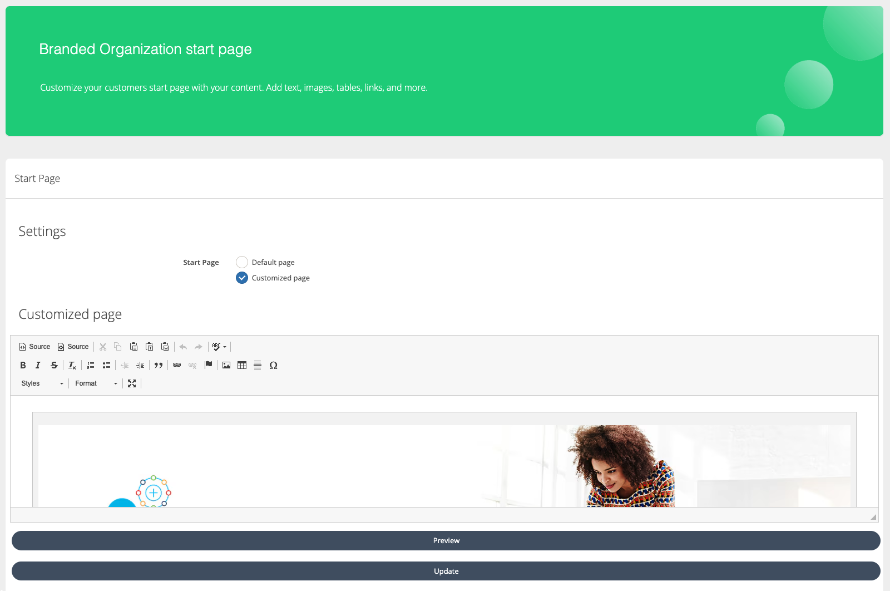Viewport: 890px width, 591px height.
Task: Remove text formatting
Action: tap(72, 366)
